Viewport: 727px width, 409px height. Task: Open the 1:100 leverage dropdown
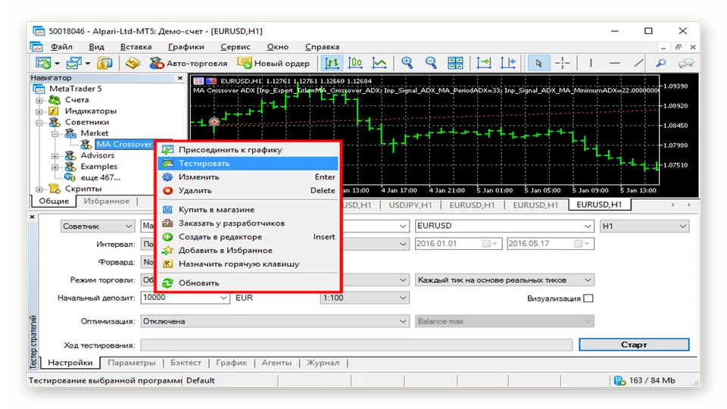point(364,298)
